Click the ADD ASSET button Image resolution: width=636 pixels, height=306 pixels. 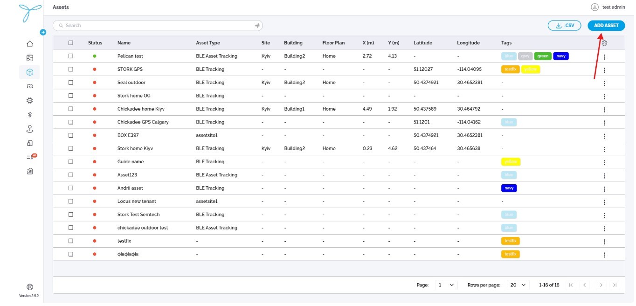606,26
